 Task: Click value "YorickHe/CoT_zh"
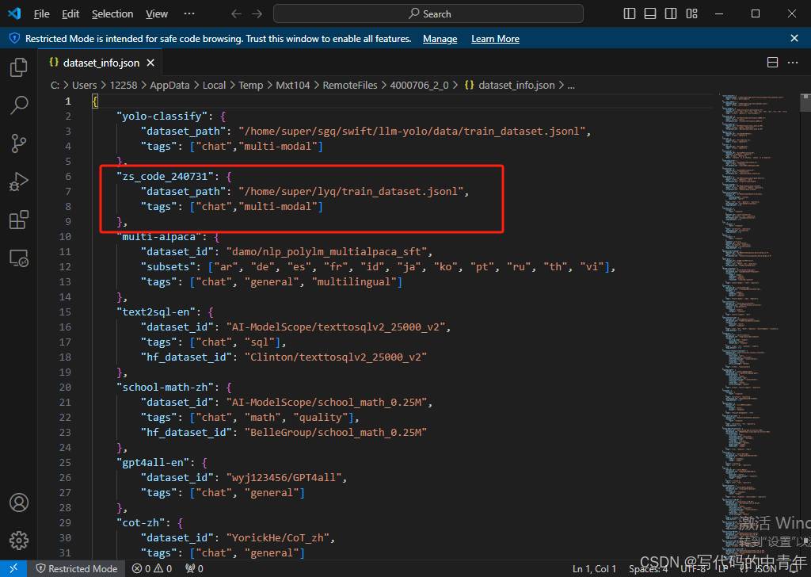(278, 537)
